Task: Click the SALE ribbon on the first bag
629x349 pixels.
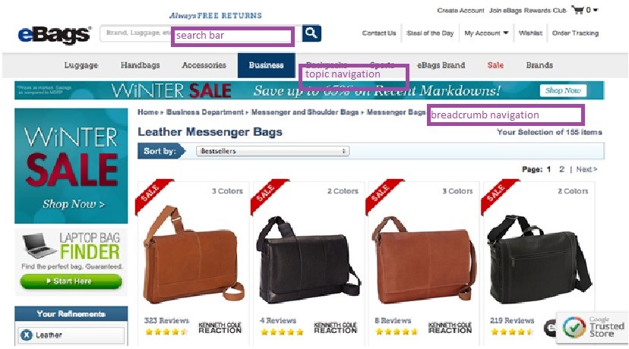Action: click(153, 195)
